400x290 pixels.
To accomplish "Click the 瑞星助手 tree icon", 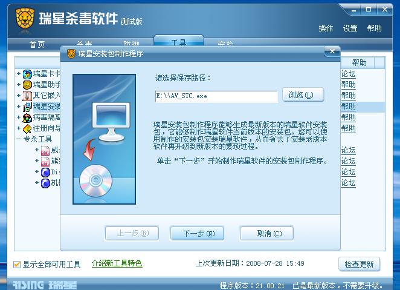I will click(x=27, y=85).
